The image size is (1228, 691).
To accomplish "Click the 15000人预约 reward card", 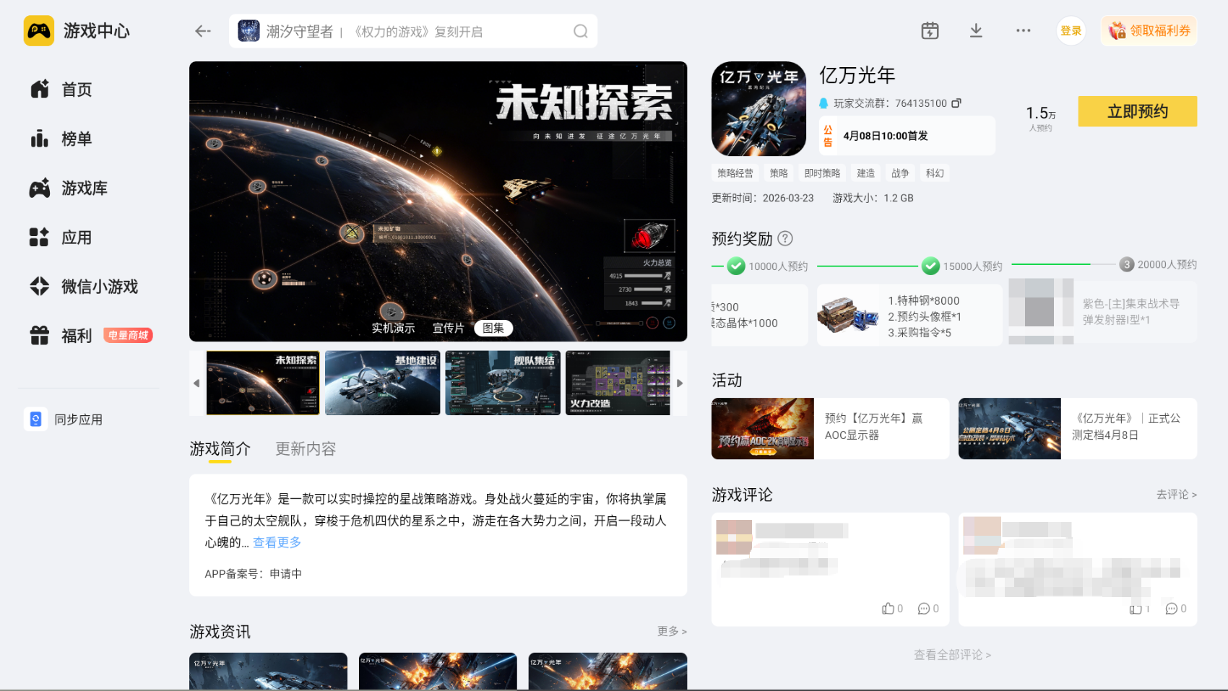I will tap(909, 315).
